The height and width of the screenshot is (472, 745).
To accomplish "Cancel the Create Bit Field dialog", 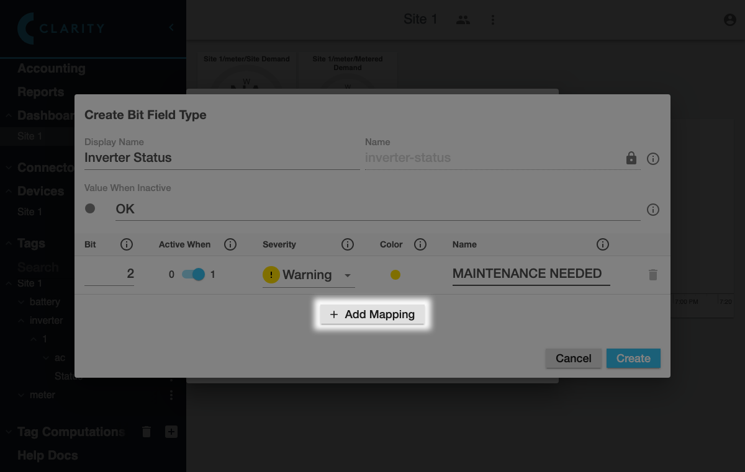I will tap(573, 358).
